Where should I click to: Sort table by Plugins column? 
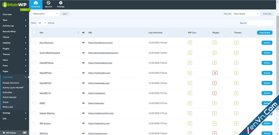pos(222,33)
